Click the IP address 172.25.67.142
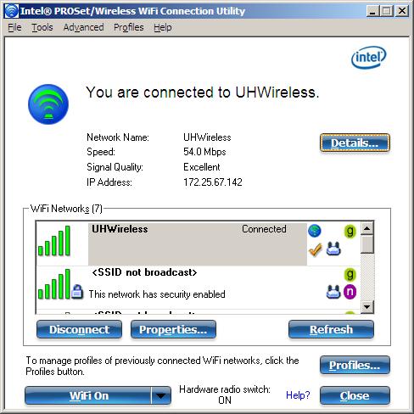Image resolution: width=414 pixels, height=414 pixels. [213, 182]
